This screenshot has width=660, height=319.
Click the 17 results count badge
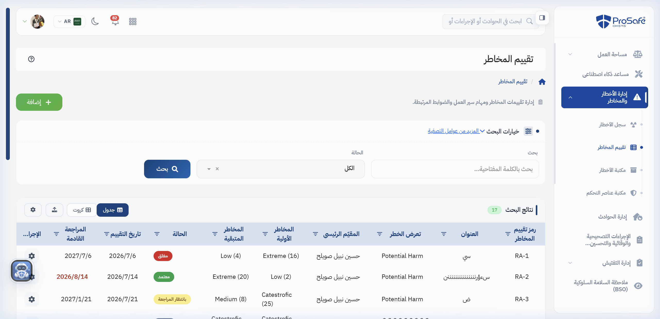pos(494,210)
